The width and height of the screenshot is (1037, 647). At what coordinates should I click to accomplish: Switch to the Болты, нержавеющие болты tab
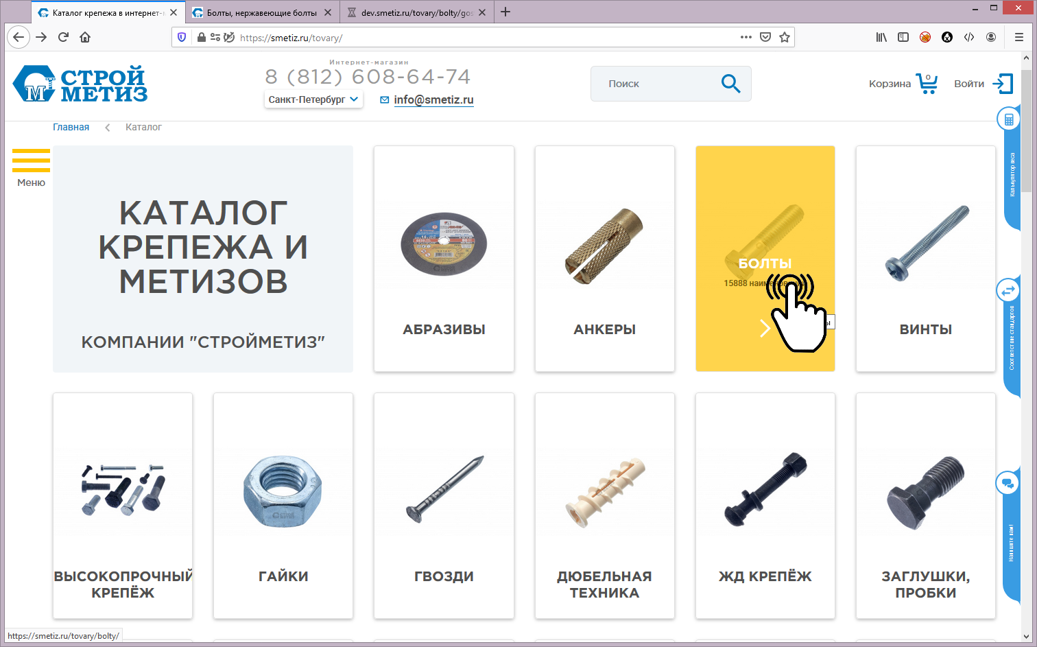[x=261, y=12]
